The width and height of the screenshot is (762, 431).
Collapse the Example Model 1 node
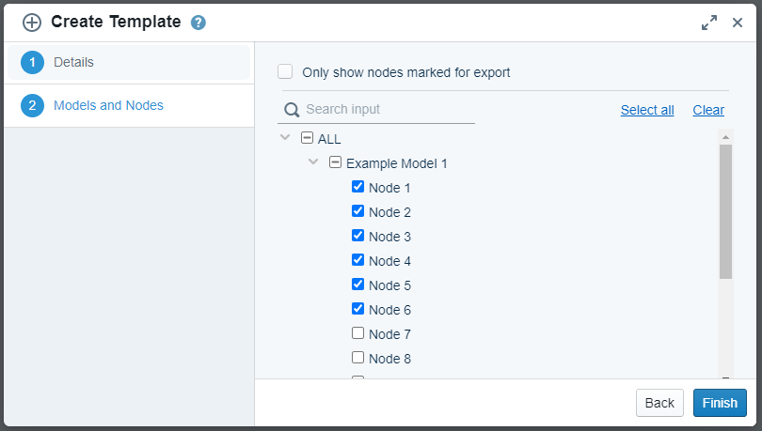313,162
